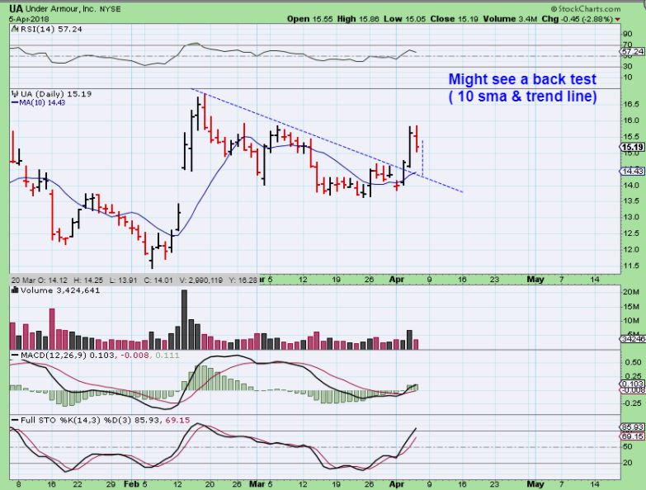The height and width of the screenshot is (490, 646).
Task: Click the 'RSI(14) 57.24' panel label
Action: pyautogui.click(x=51, y=29)
